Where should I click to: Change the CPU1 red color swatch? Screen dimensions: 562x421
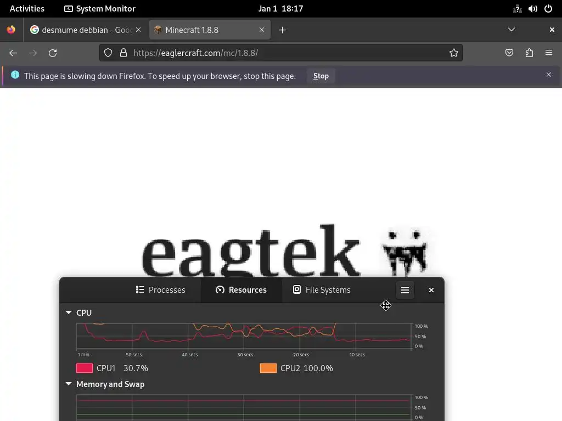[x=85, y=368]
